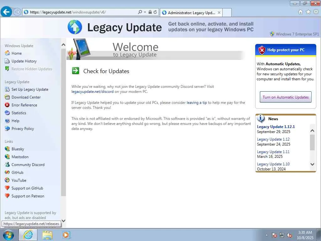Click the red Error Reference icon
The height and width of the screenshot is (241, 321).
coord(7,105)
